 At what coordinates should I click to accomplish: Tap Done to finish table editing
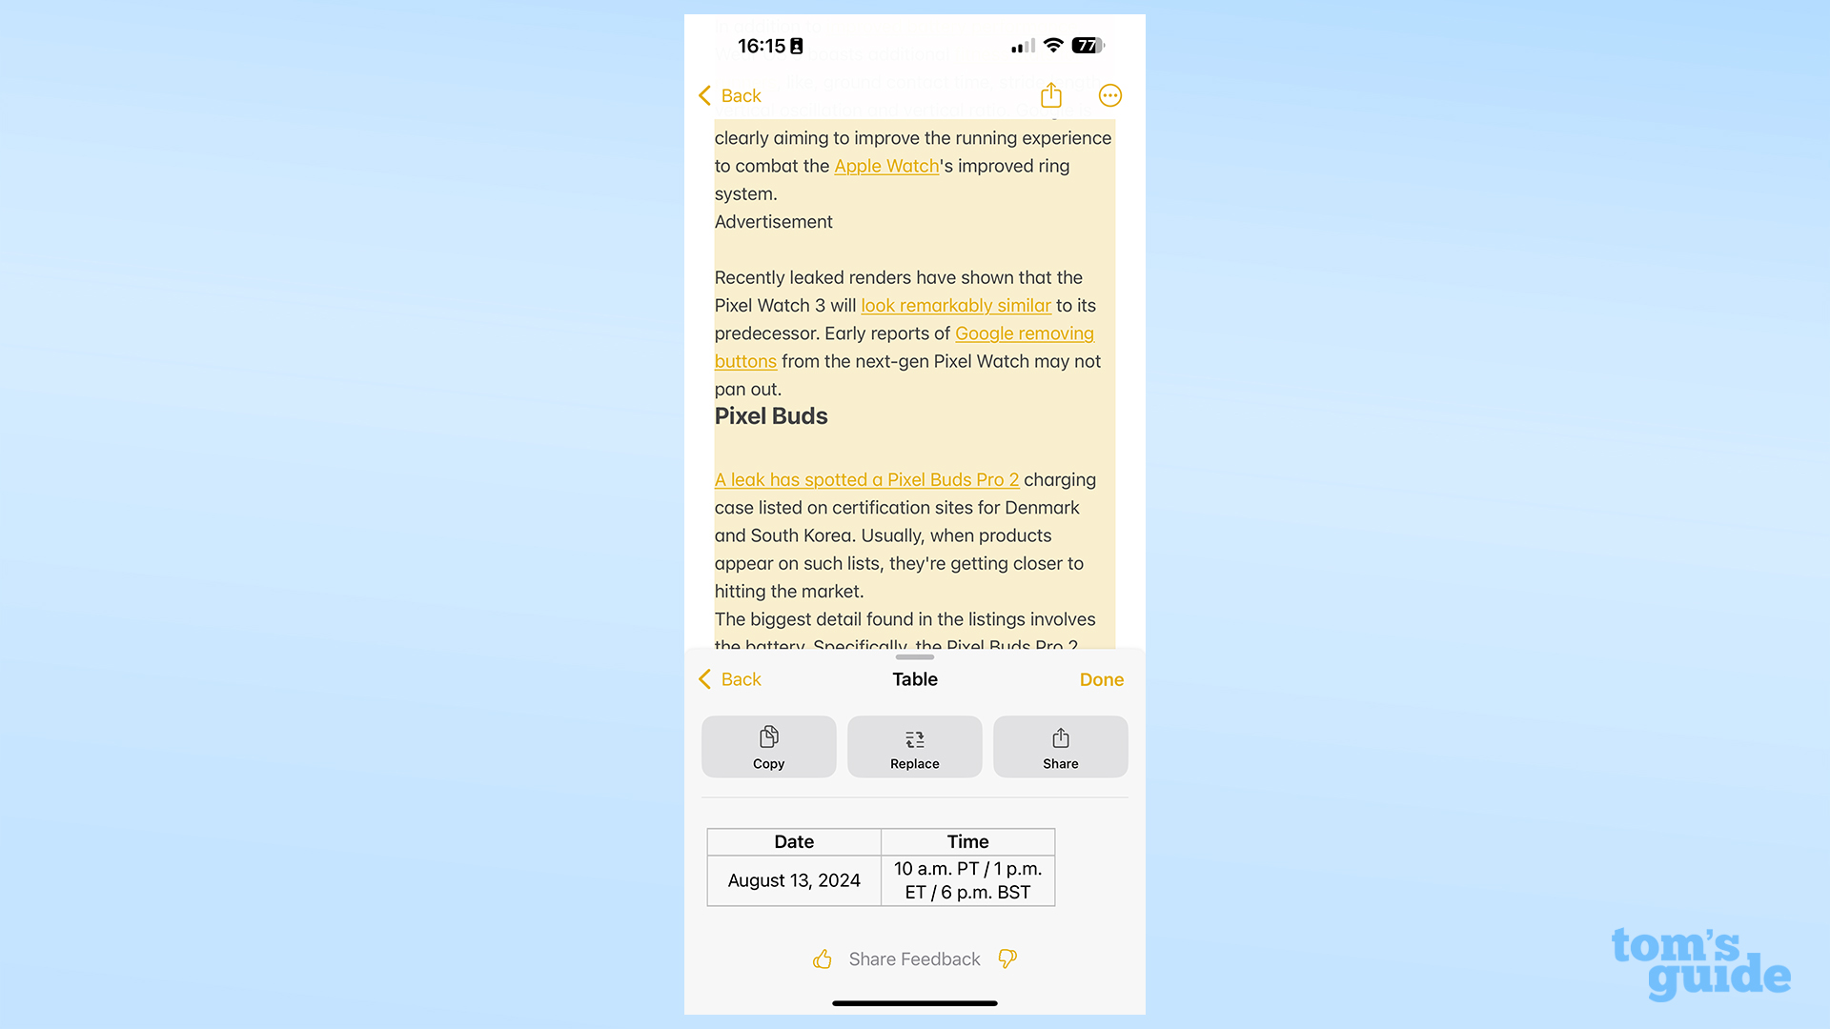pos(1102,678)
